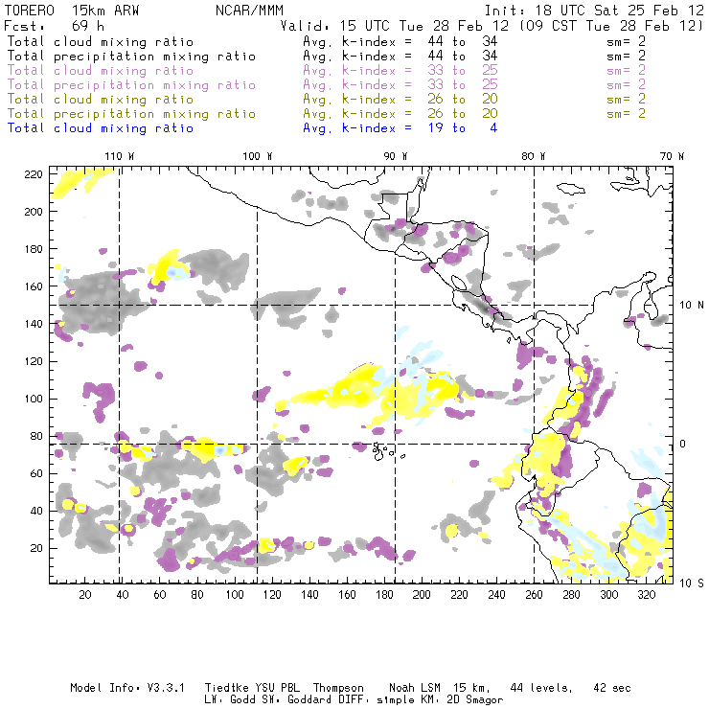
Task: Select the "15km ARW" header label
Action: (105, 11)
